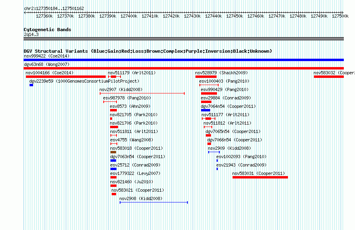Open dgv2239e59 1000GenomesConsortiumPilotProject label
The image size is (355, 230).
tap(84, 81)
